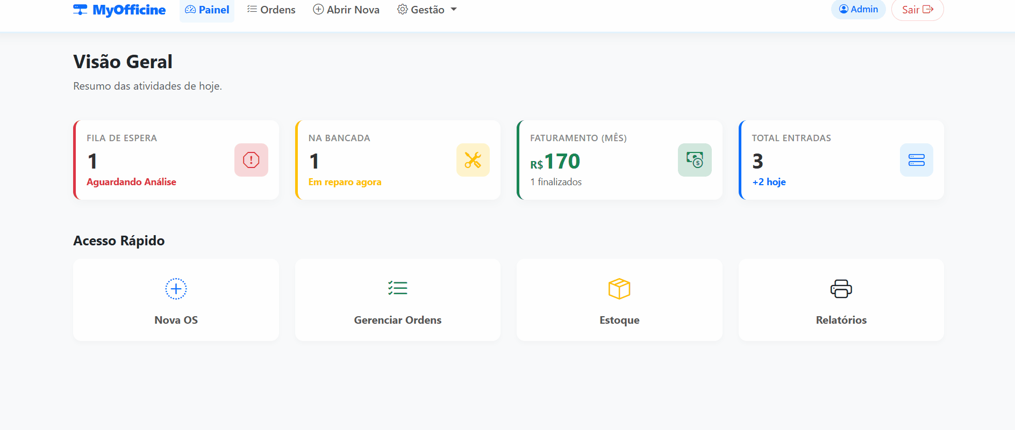Go to Ordens in navigation bar

point(271,10)
